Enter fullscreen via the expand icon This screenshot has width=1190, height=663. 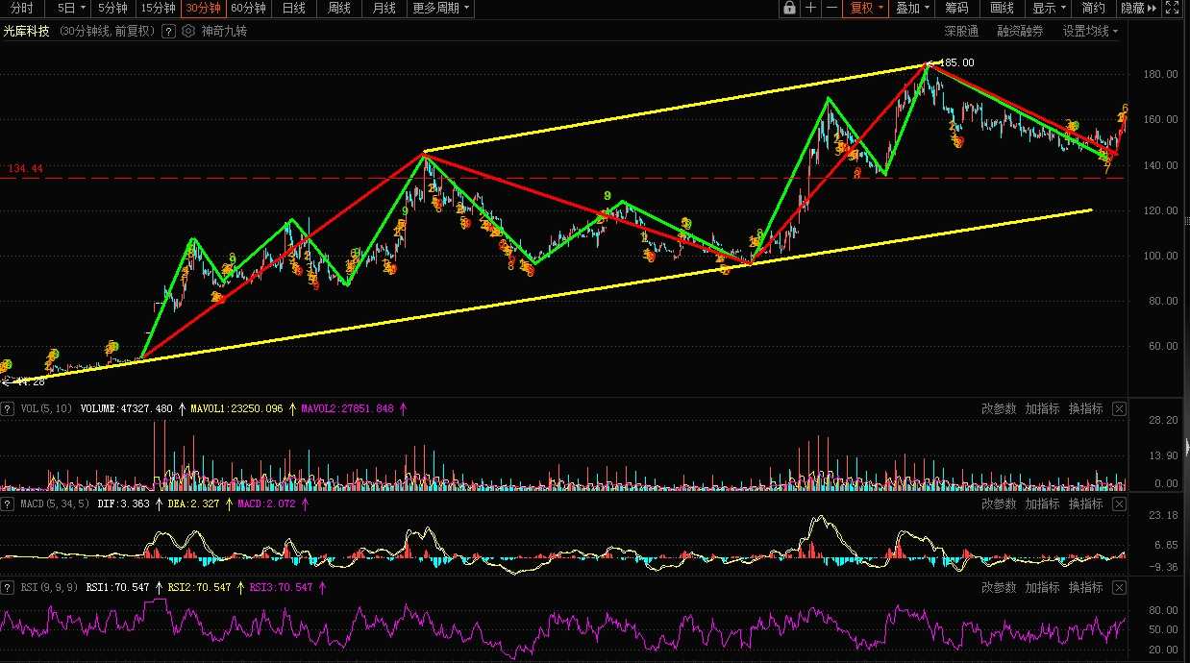click(x=1172, y=8)
